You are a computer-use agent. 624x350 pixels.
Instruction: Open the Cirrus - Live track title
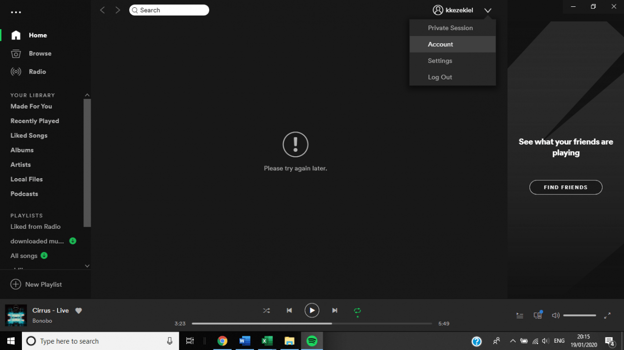51,311
